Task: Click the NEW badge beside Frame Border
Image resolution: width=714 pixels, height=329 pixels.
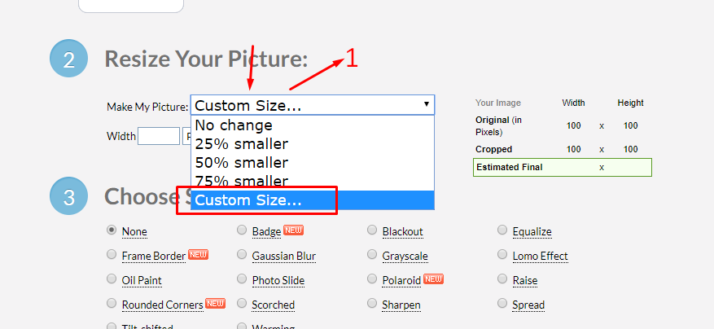Action: tap(199, 255)
